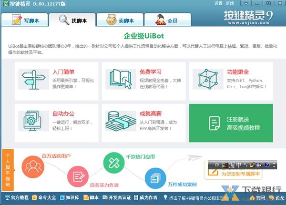
Task: Click the 万件成功案例 label
Action: tap(182, 184)
